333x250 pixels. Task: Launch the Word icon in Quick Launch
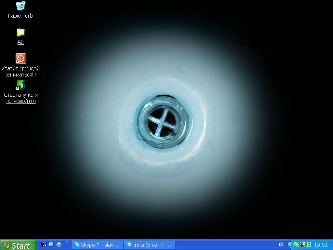click(x=44, y=244)
